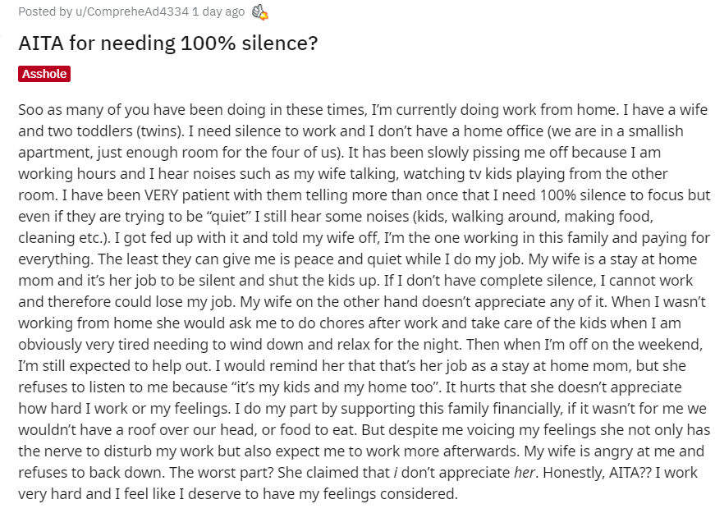Viewport: 715px width, 513px height.
Task: Open the u/CompreheAd4334 user profile
Action: pos(132,11)
